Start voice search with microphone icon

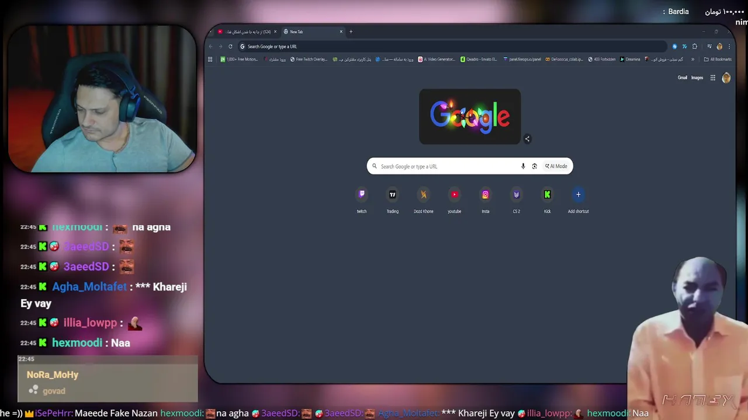(523, 166)
